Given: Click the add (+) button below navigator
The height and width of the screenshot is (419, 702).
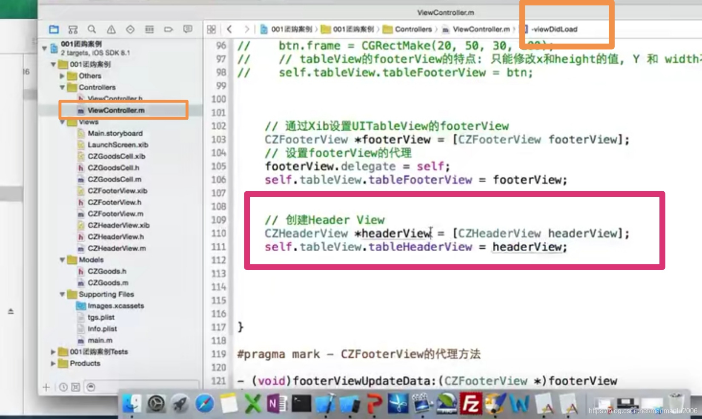Looking at the screenshot, I should (46, 387).
